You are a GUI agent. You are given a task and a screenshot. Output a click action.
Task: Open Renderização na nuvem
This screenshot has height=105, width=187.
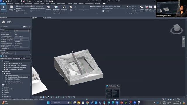pos(56,8)
